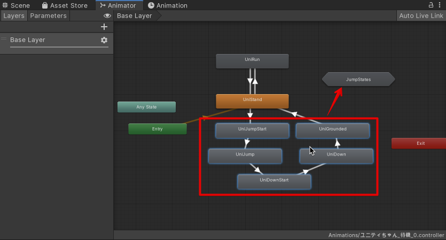Toggle the eye visibility icon
This screenshot has height=240, width=446.
pyautogui.click(x=107, y=16)
